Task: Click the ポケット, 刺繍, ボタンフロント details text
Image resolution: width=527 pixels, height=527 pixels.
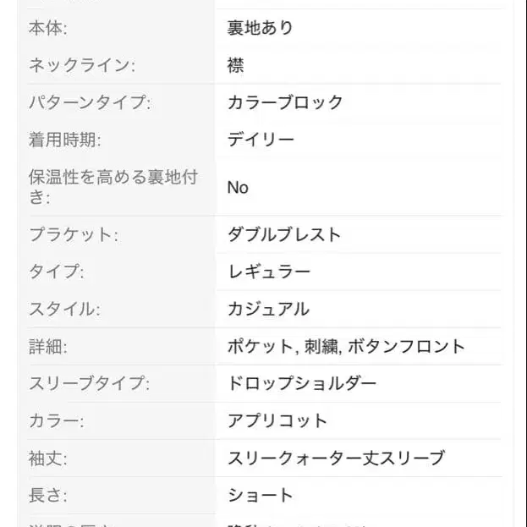Action: [346, 346]
